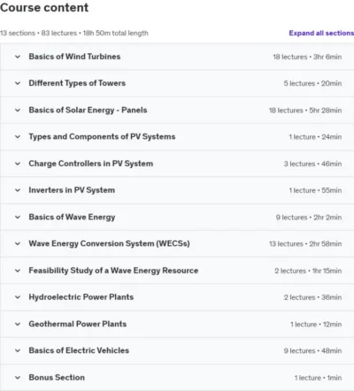Select Geothermal Power Plants section title
Viewport: 354px width, 391px height.
78,324
